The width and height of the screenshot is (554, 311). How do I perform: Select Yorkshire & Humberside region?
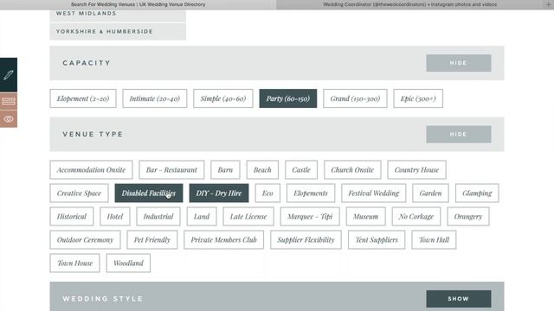[x=118, y=31]
